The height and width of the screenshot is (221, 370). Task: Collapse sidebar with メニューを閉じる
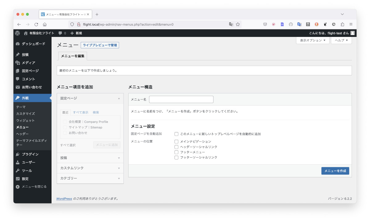coord(31,187)
